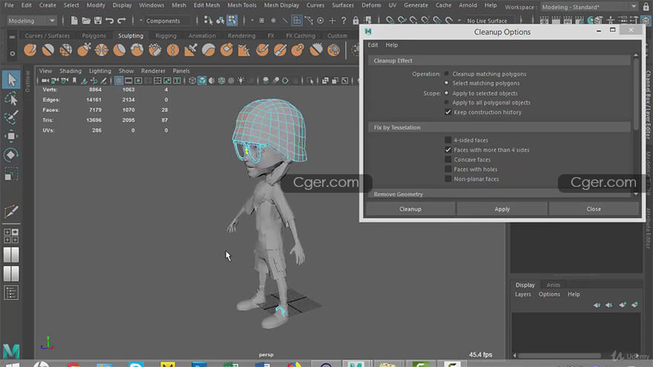Viewport: 653px width, 367px height.
Task: Toggle the wireframe cube icon in viewport toolbar
Action: [192, 80]
